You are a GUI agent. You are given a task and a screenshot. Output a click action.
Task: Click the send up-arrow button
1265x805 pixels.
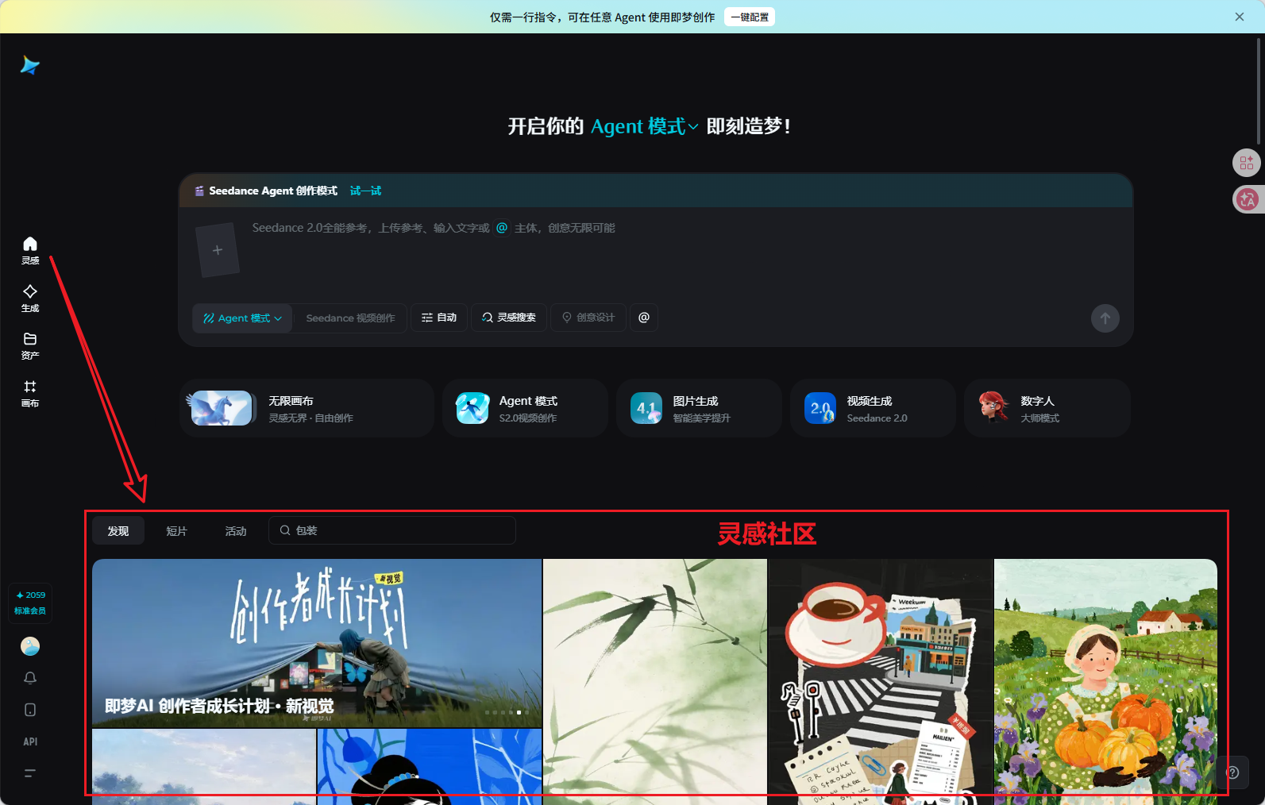pos(1105,318)
